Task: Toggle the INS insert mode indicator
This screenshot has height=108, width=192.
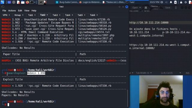Action: pos(187,73)
